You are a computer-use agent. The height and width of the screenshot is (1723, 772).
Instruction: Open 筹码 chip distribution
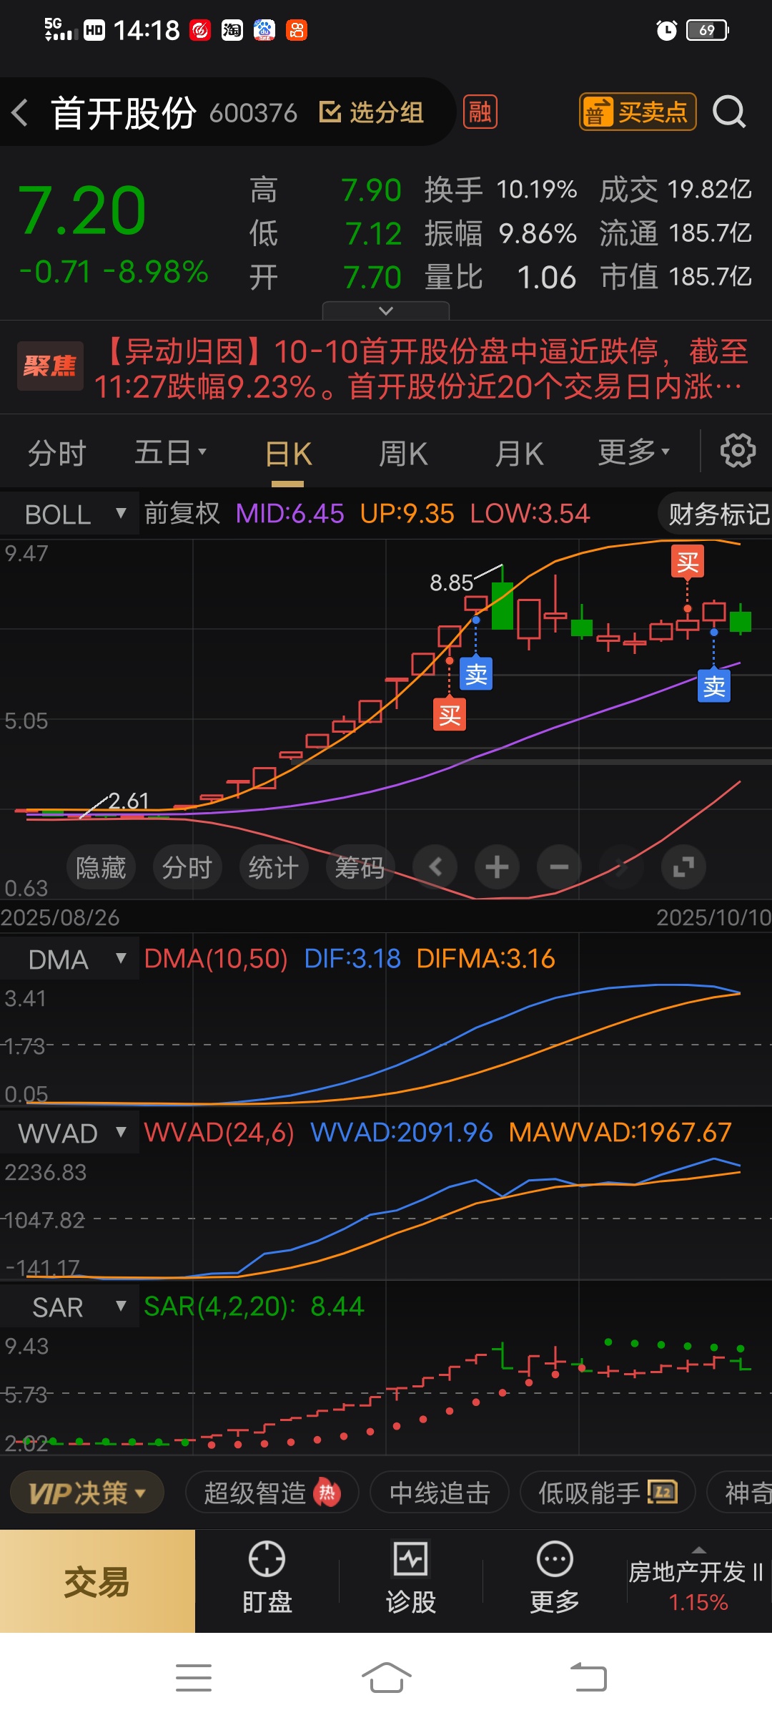point(360,867)
